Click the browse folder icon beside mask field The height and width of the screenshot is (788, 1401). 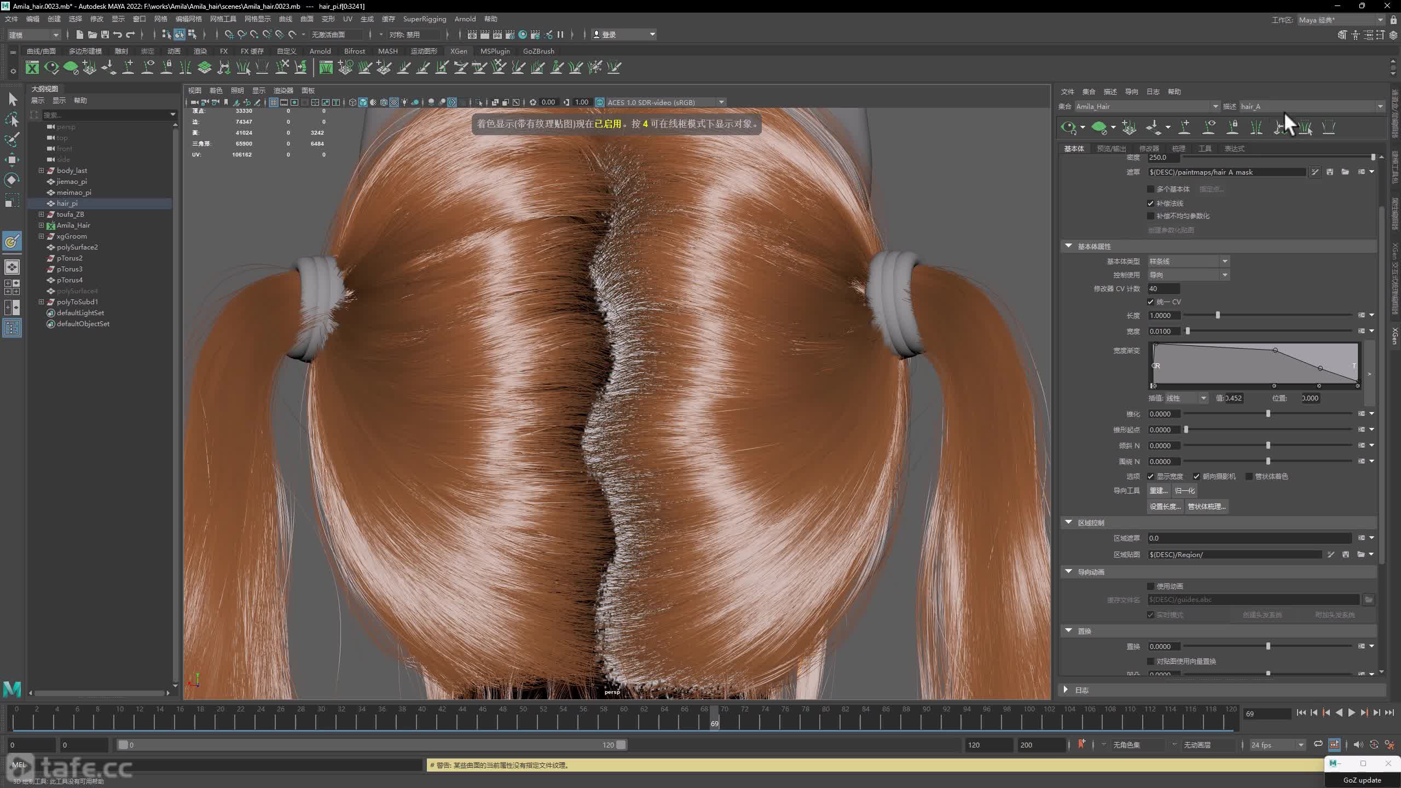coord(1345,172)
